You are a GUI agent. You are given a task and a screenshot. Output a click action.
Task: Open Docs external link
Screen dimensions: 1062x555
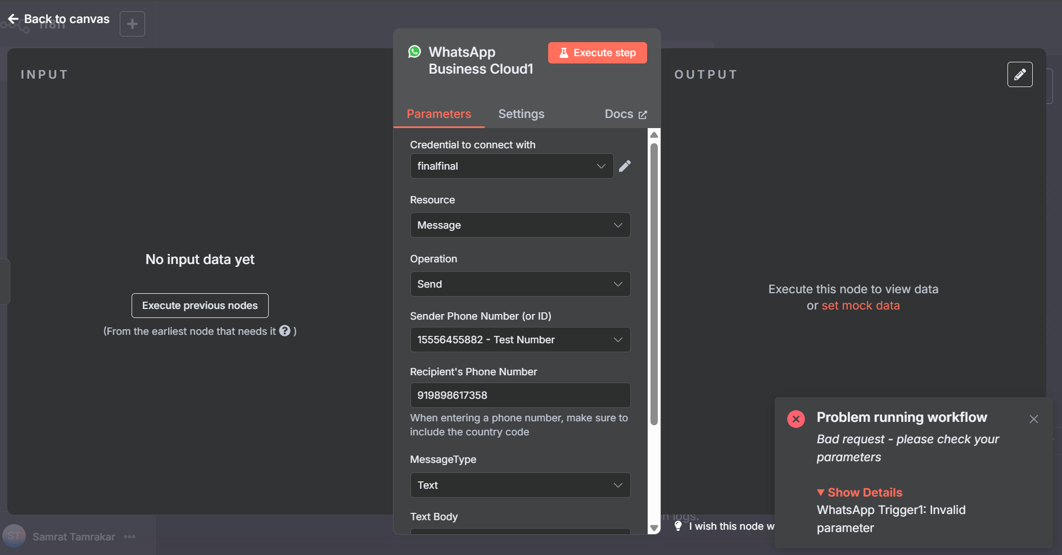[626, 114]
